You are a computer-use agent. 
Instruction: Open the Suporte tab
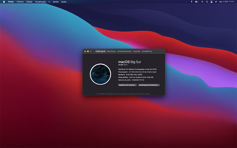[137, 51]
